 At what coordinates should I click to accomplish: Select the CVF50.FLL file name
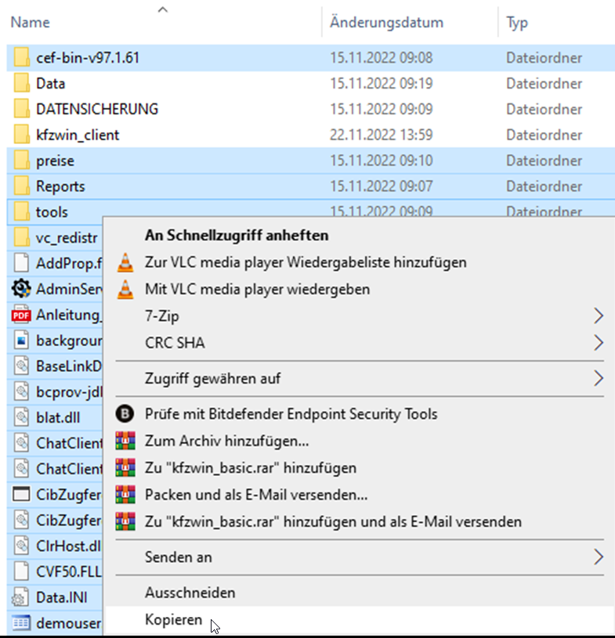(x=69, y=571)
